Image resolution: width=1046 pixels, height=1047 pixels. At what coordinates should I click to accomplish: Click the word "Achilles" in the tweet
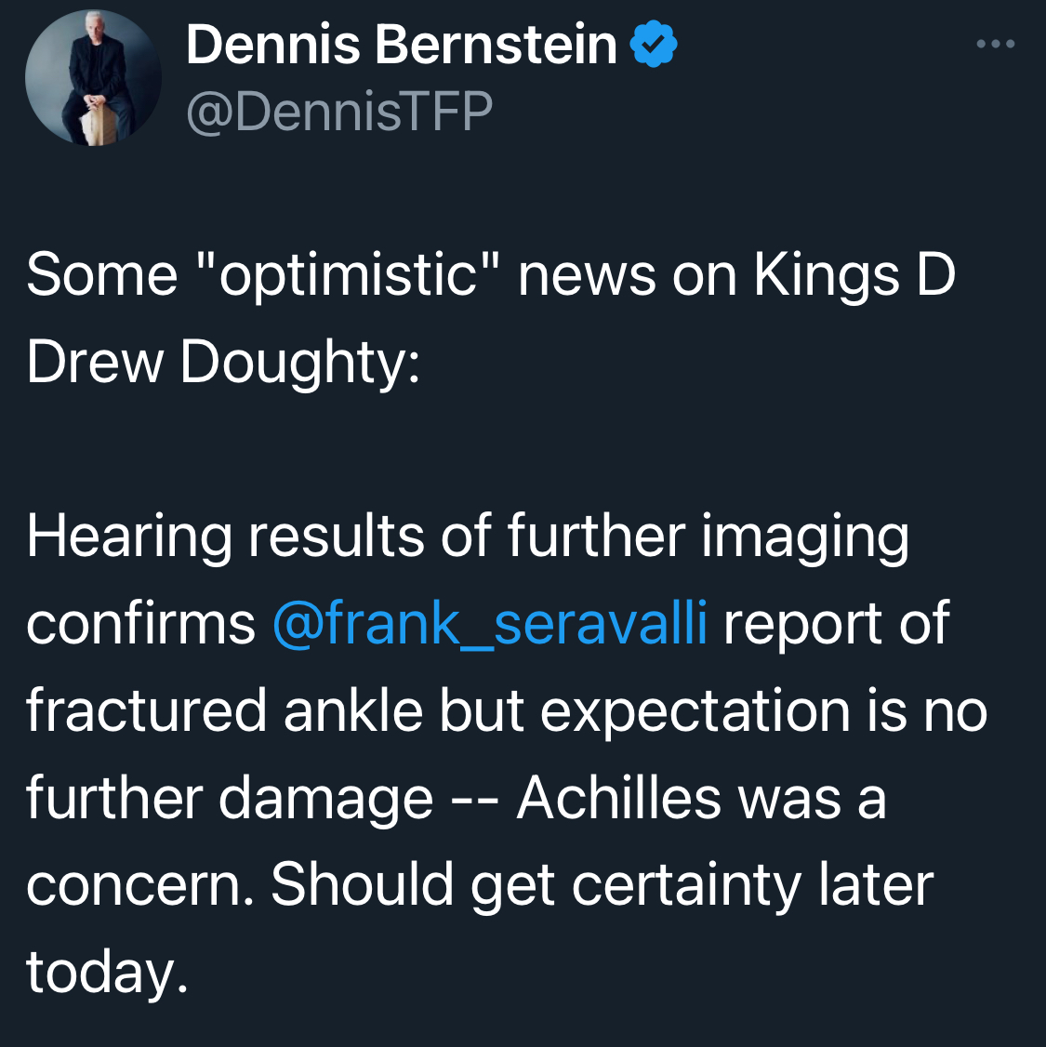coord(619,799)
